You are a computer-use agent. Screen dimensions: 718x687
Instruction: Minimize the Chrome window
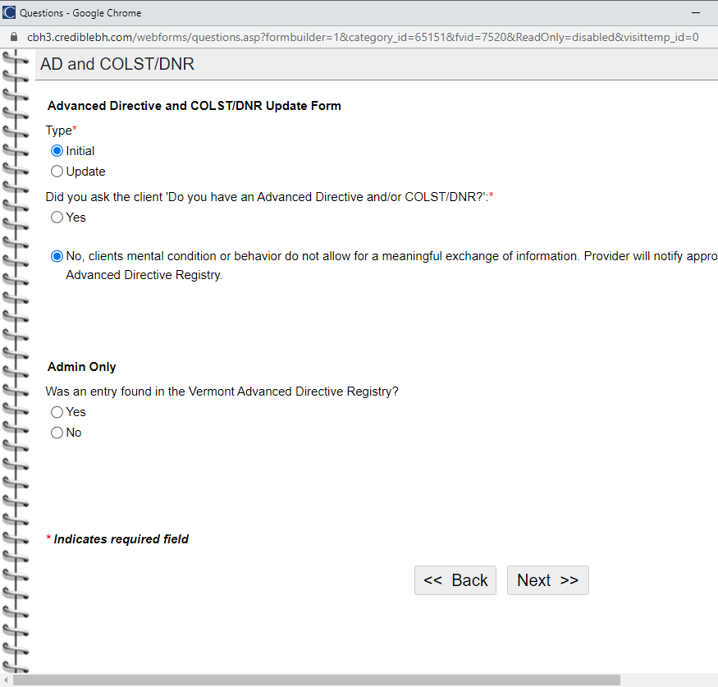click(x=696, y=12)
